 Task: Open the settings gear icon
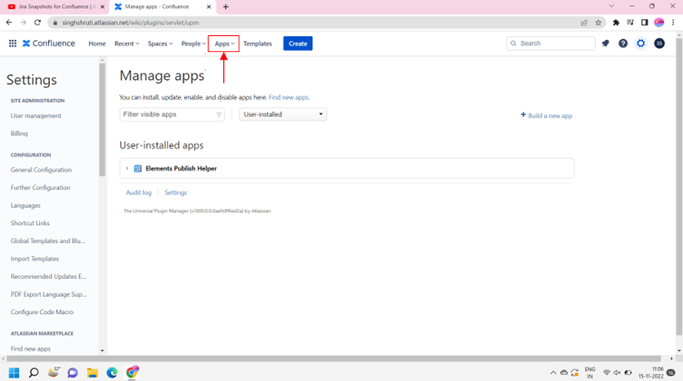(x=641, y=43)
